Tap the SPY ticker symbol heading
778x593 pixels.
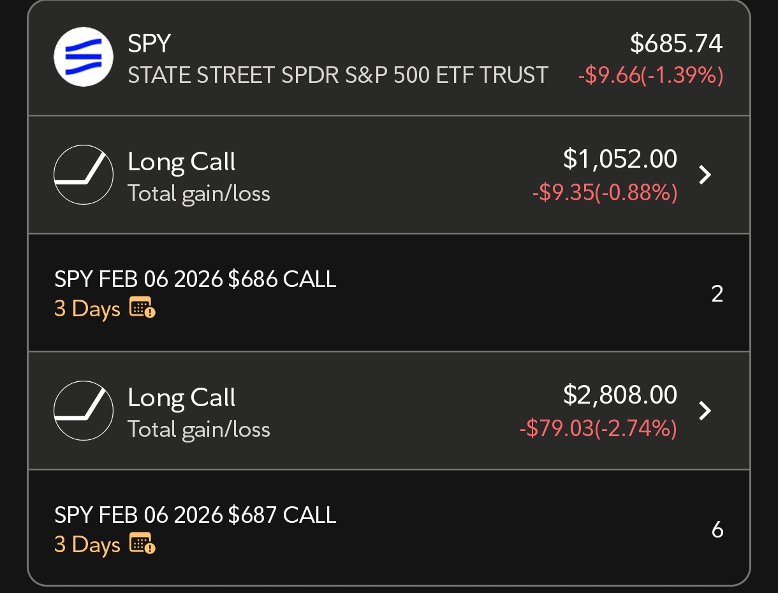point(149,43)
